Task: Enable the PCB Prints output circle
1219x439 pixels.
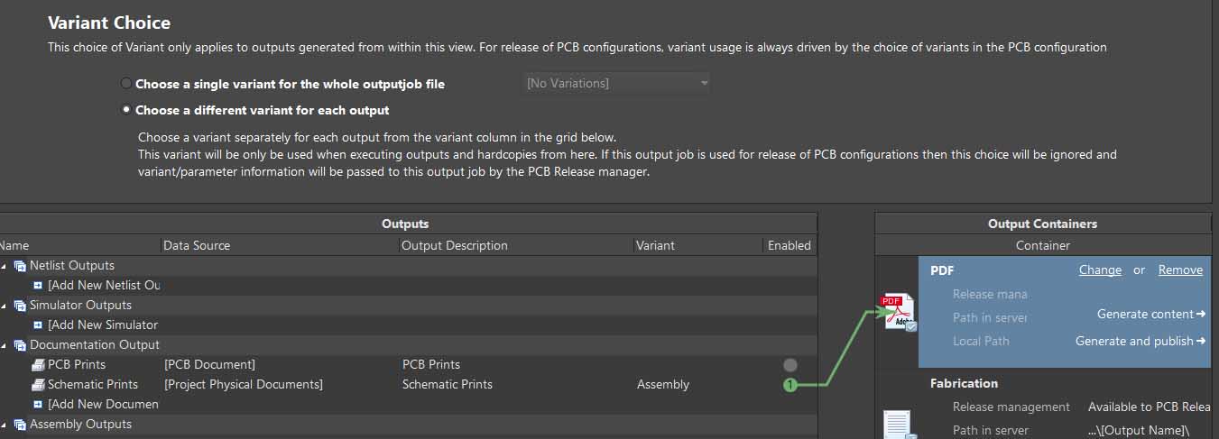Action: [790, 365]
